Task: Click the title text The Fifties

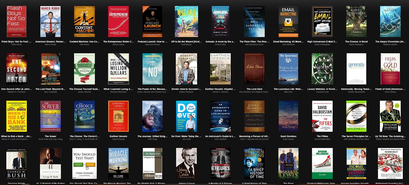Action: (322, 136)
